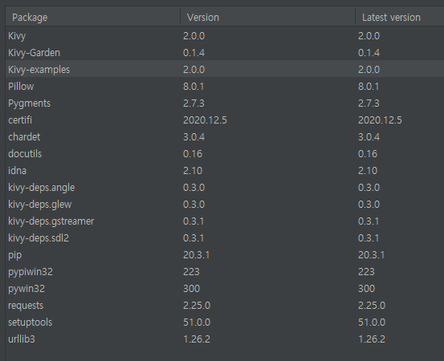Click Pillow's installed version 8.0.1
This screenshot has height=361, width=444.
click(x=193, y=87)
